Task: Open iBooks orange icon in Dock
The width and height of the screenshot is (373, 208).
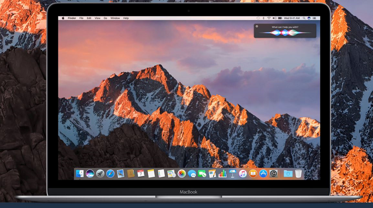Action: coord(253,174)
